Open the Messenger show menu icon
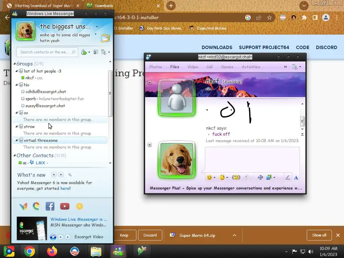344x258 pixels. coord(103,52)
